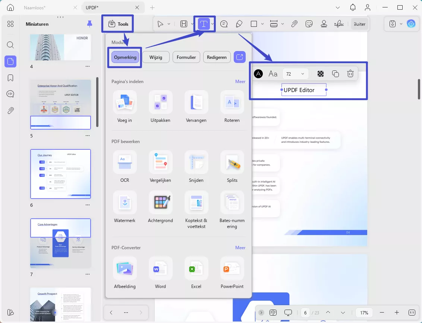Select the stamp tool

pyautogui.click(x=324, y=24)
